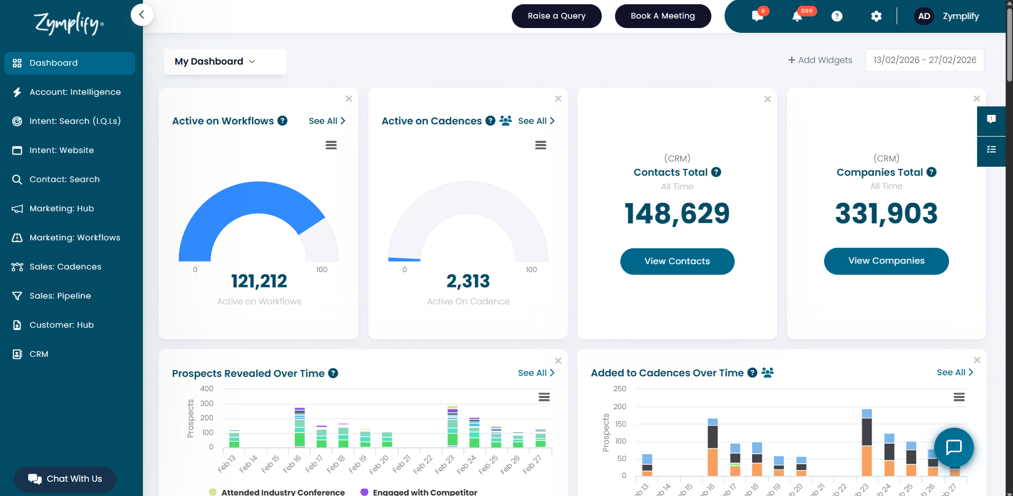Expand the My Dashboard dropdown
The image size is (1013, 496).
[225, 61]
